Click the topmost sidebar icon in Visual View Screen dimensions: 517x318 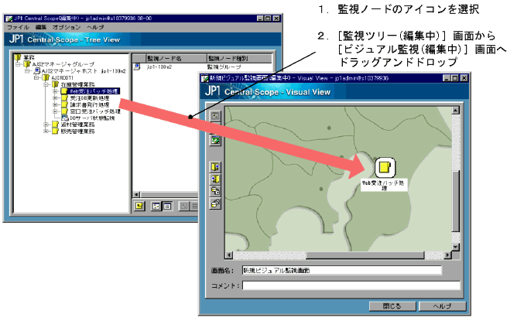click(x=215, y=115)
